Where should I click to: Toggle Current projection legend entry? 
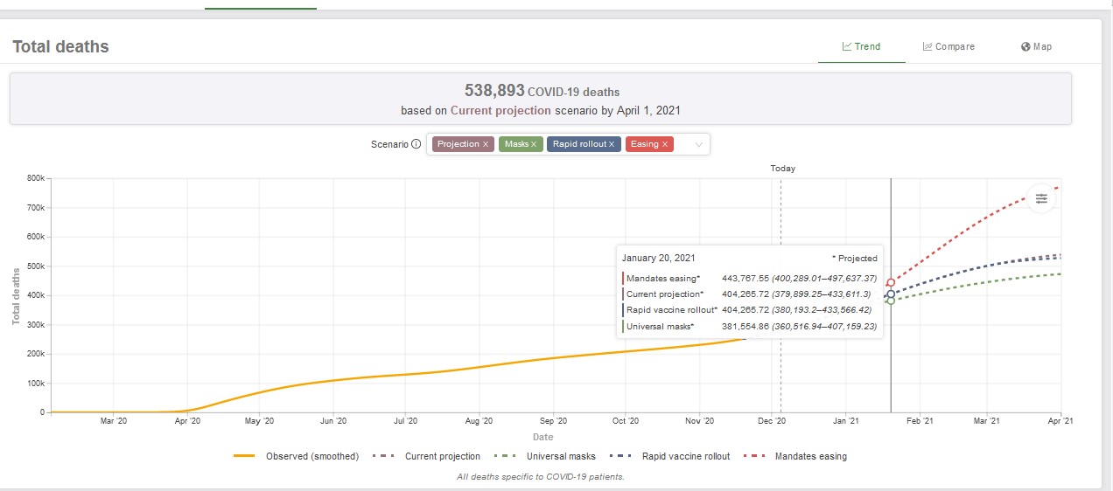click(x=427, y=456)
